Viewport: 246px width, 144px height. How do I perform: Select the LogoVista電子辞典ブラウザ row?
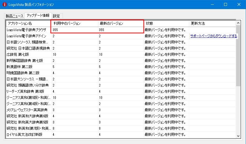pyautogui.click(x=121, y=30)
